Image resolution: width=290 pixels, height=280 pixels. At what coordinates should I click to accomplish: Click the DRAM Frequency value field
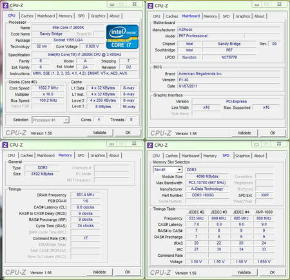86,195
